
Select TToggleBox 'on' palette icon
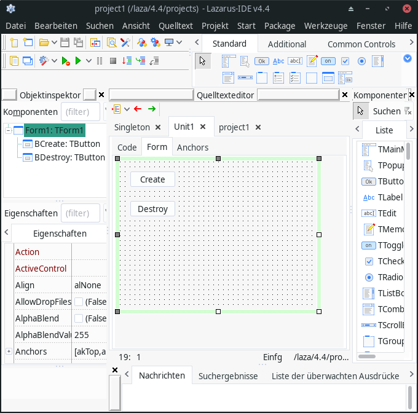click(328, 61)
